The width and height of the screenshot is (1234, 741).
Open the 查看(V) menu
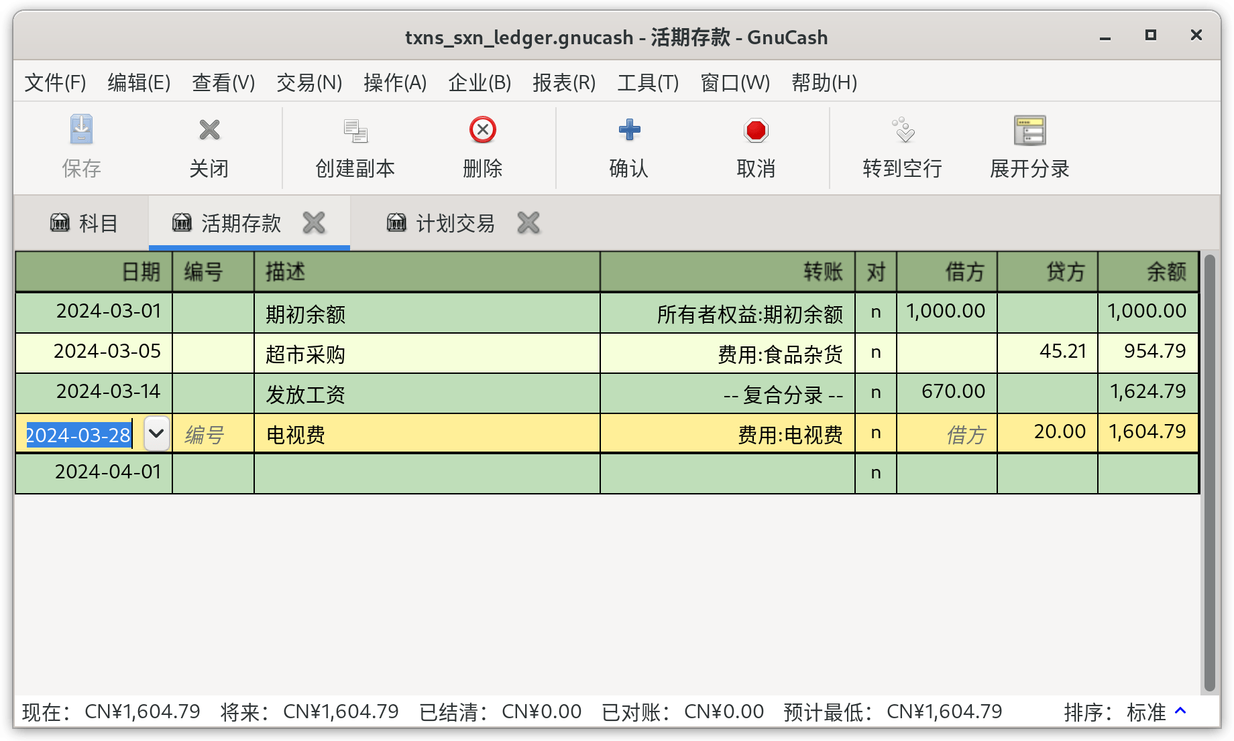(x=223, y=82)
